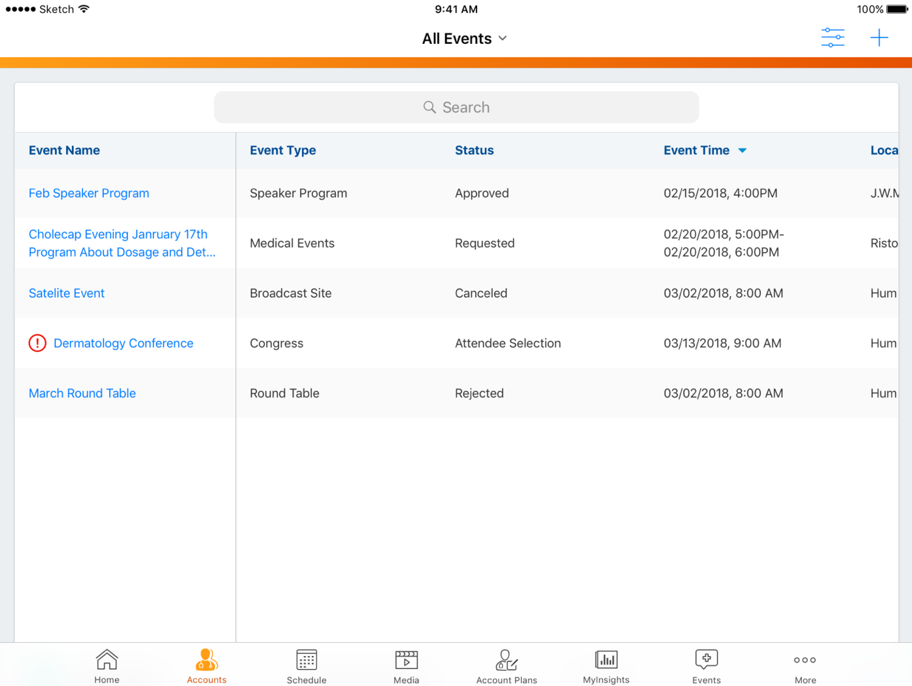Sort by the Event Type column header
The image size is (912, 686).
pos(283,151)
